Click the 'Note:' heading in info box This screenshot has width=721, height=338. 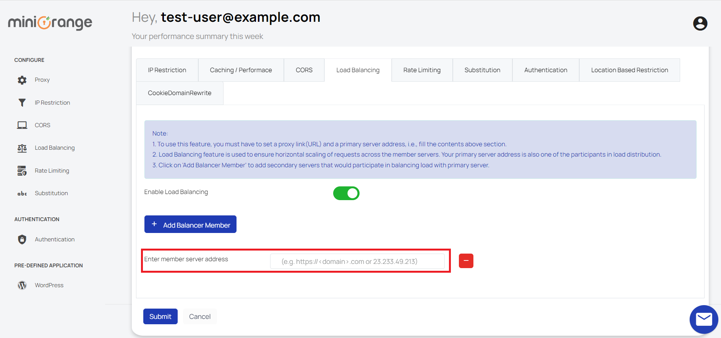click(160, 133)
